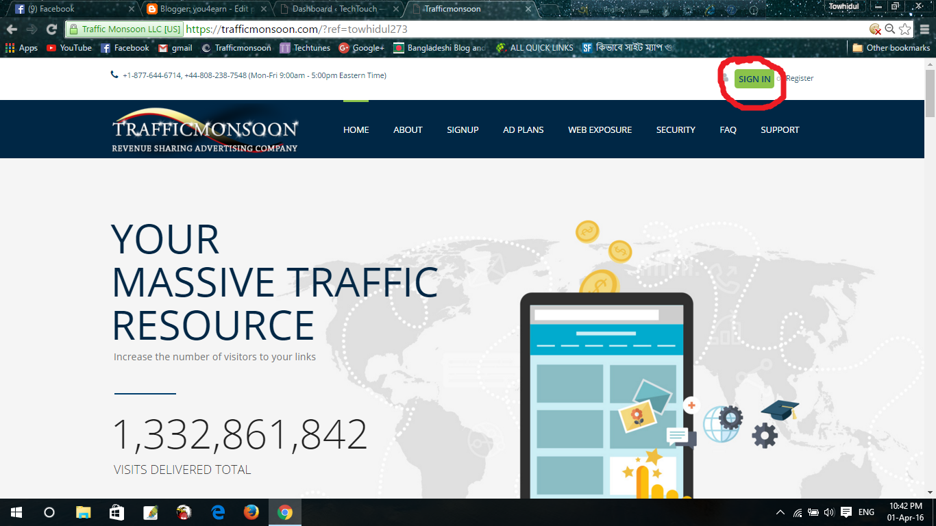This screenshot has height=526, width=936.
Task: Open the Facebook bookmark in bookmarks bar
Action: coord(125,48)
